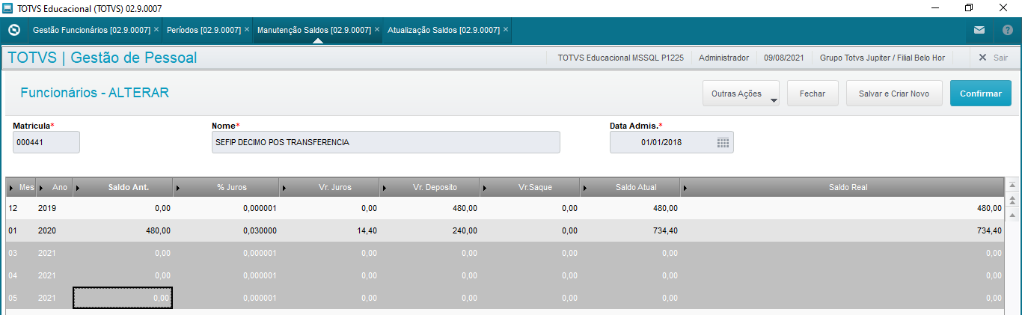Click Grupo Totvs Jupiter / Filial label
The height and width of the screenshot is (315, 1022).
(882, 58)
